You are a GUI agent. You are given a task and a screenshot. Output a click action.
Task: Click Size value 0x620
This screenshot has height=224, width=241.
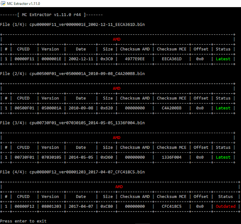click(x=107, y=108)
